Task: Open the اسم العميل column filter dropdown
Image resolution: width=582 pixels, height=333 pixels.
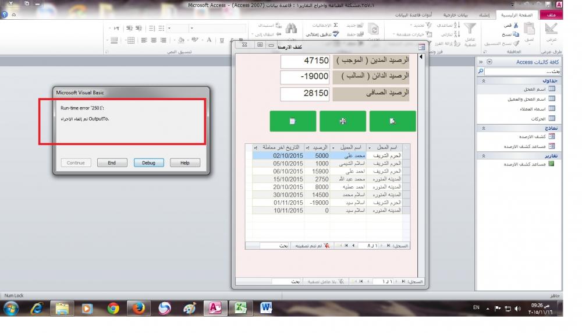Action: pos(333,148)
